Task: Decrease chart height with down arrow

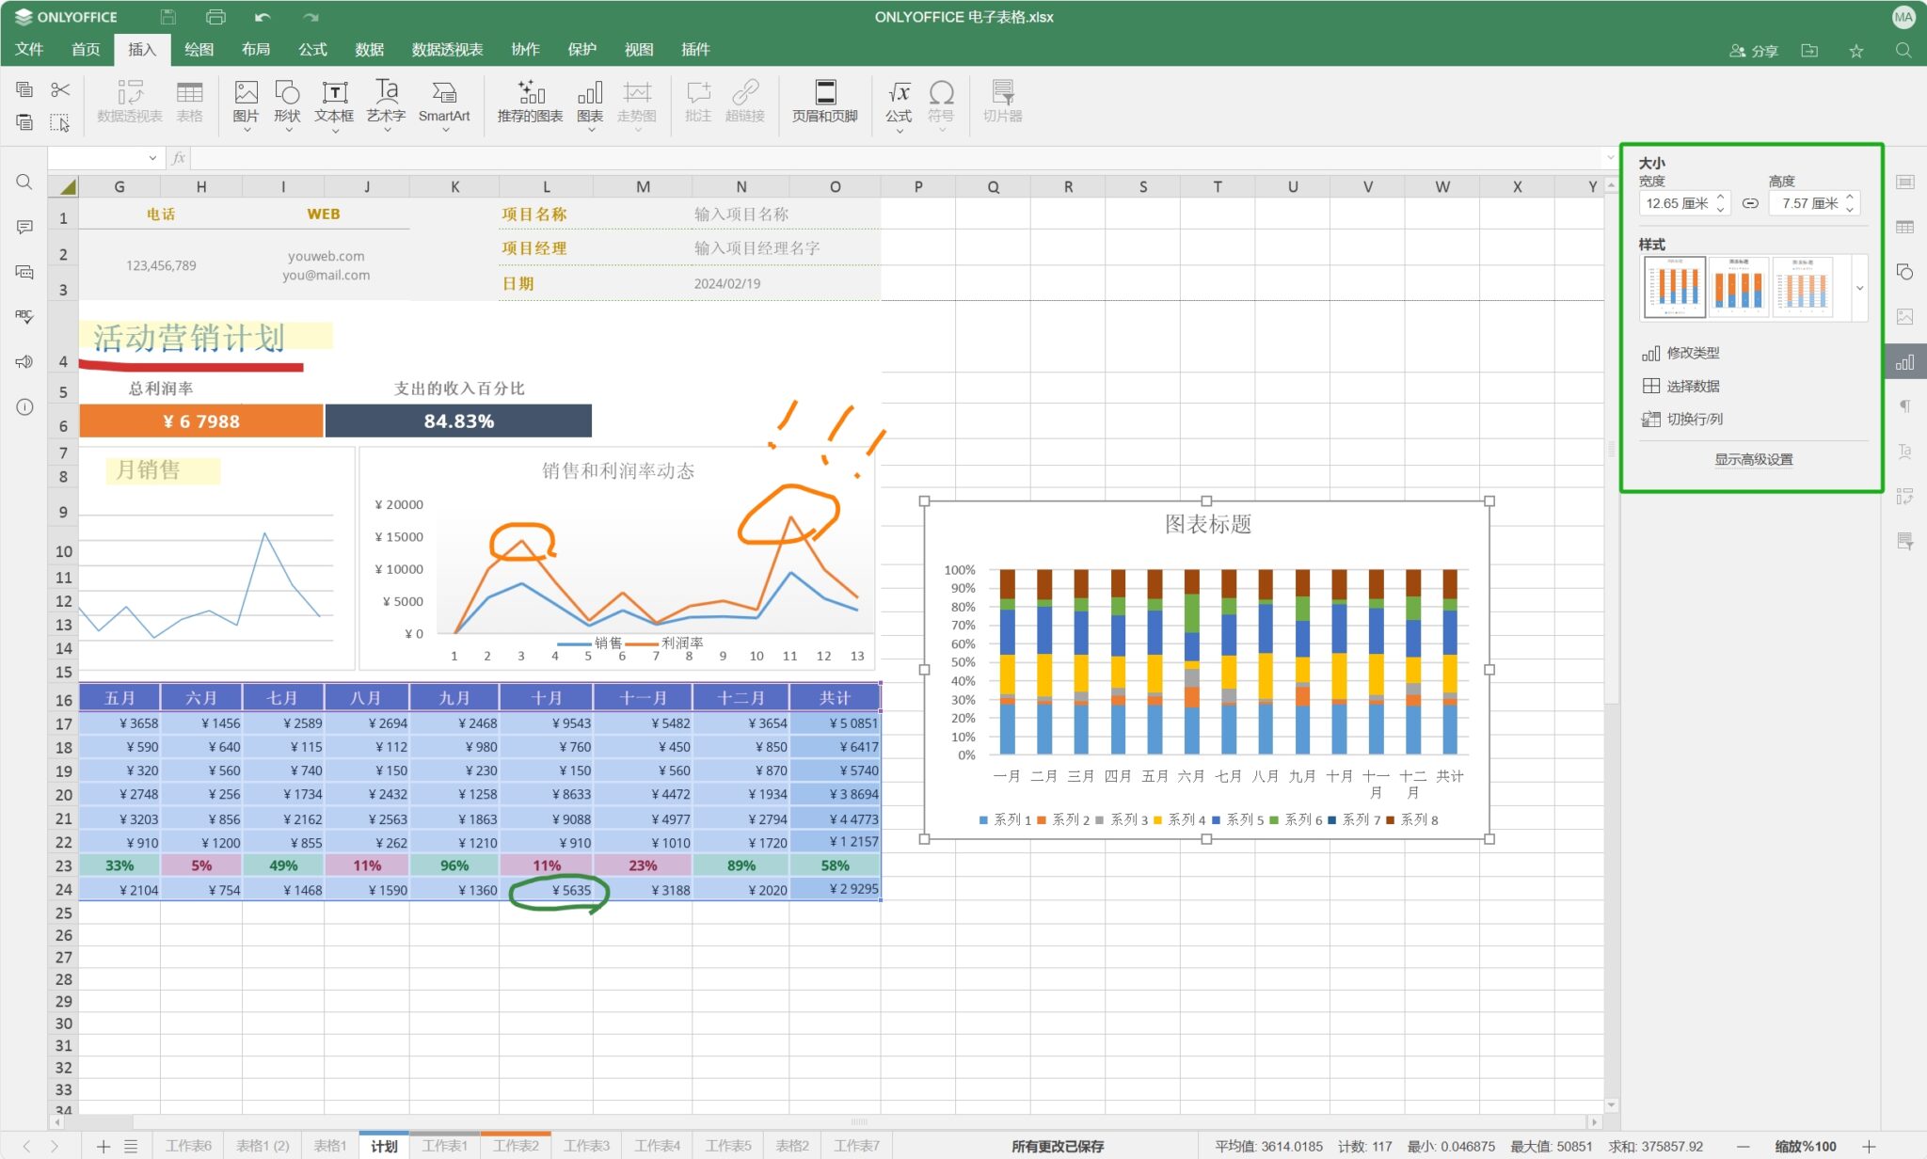Action: click(1850, 209)
